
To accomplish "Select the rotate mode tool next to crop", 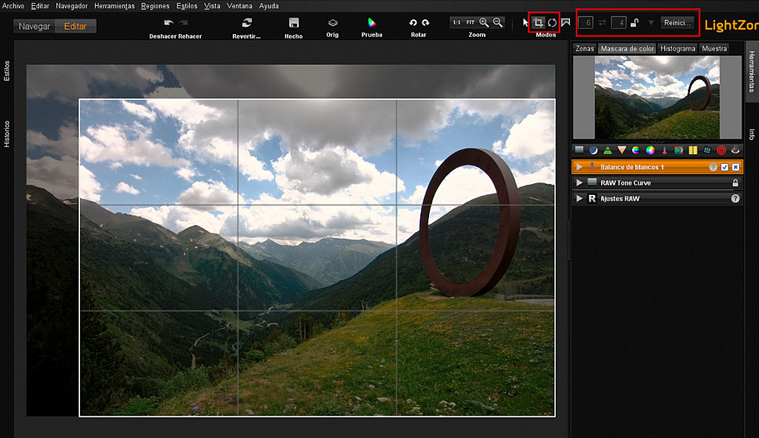I will coord(552,22).
